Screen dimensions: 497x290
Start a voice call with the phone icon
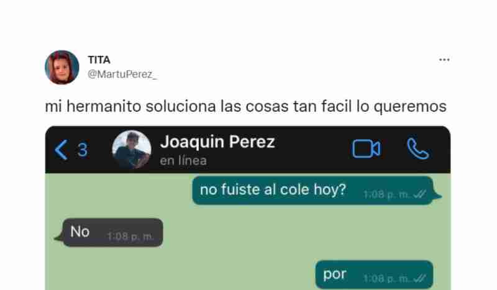pyautogui.click(x=417, y=148)
